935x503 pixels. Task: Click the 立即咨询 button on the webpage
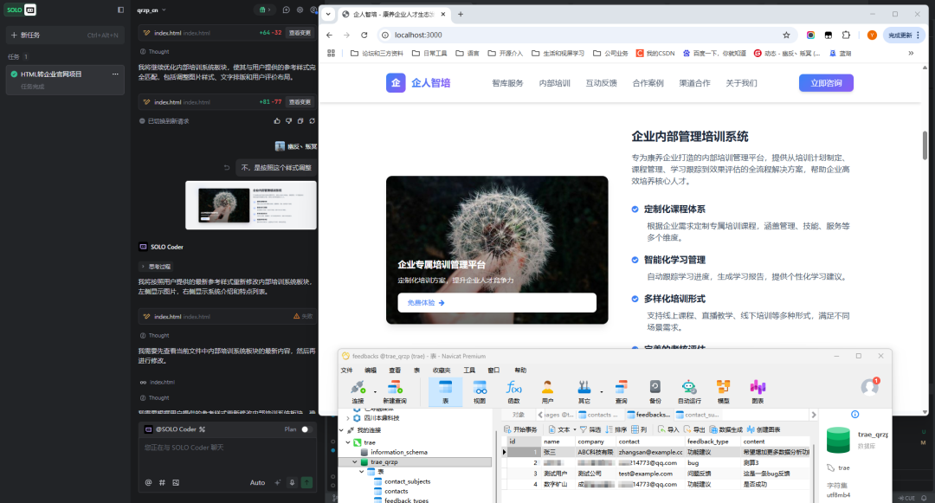tap(826, 82)
